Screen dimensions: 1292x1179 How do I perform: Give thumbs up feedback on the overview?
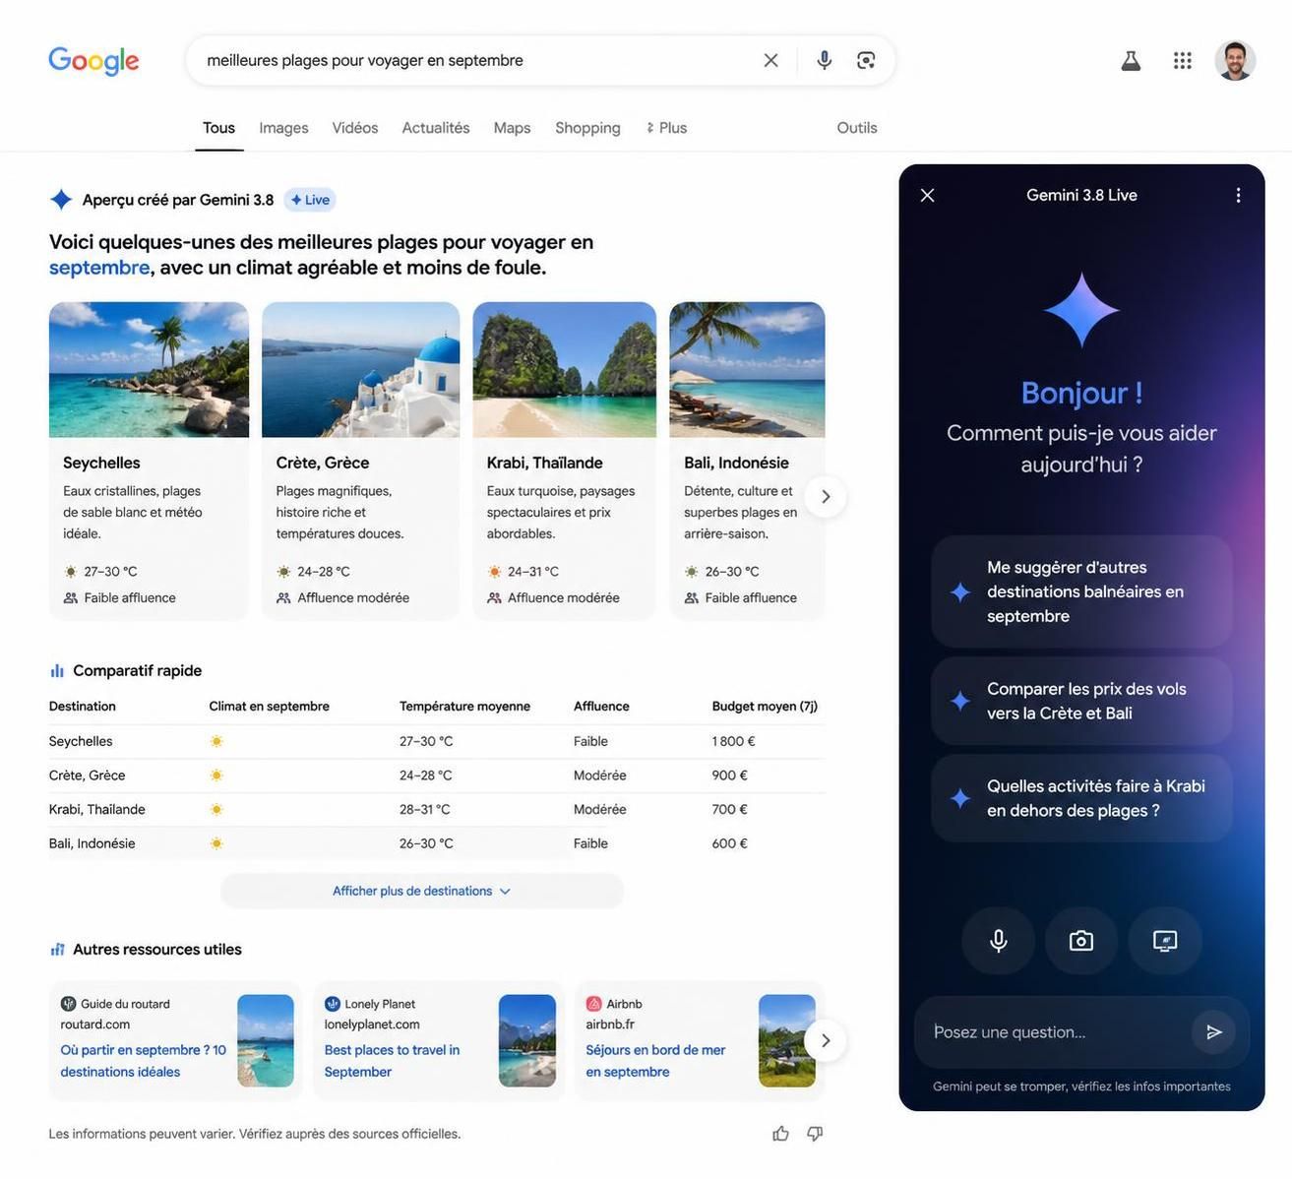click(780, 1134)
